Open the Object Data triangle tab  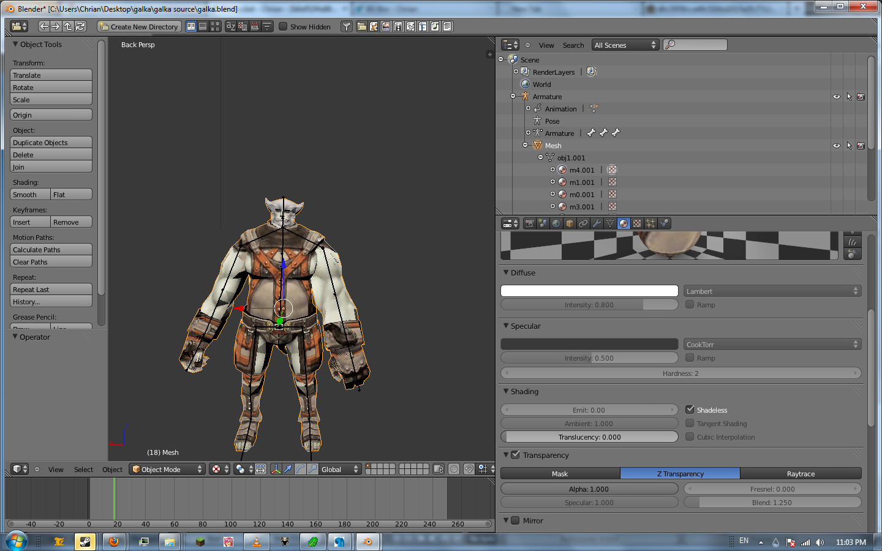click(610, 223)
